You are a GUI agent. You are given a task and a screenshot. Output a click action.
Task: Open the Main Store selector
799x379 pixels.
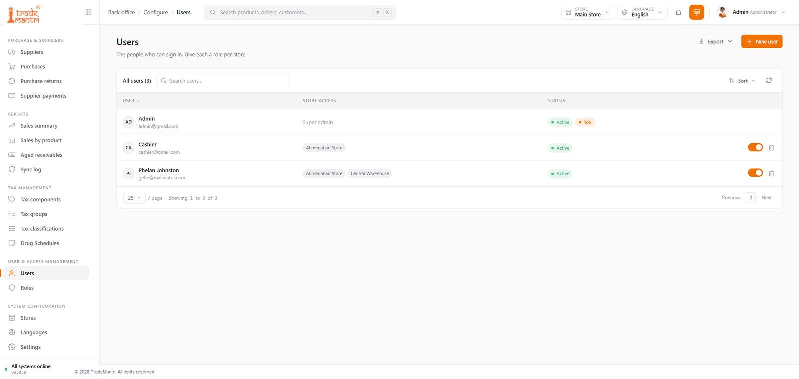(587, 12)
